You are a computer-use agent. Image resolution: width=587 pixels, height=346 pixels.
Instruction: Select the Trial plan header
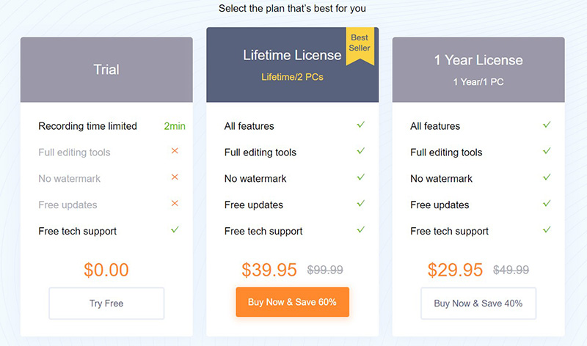pyautogui.click(x=106, y=70)
